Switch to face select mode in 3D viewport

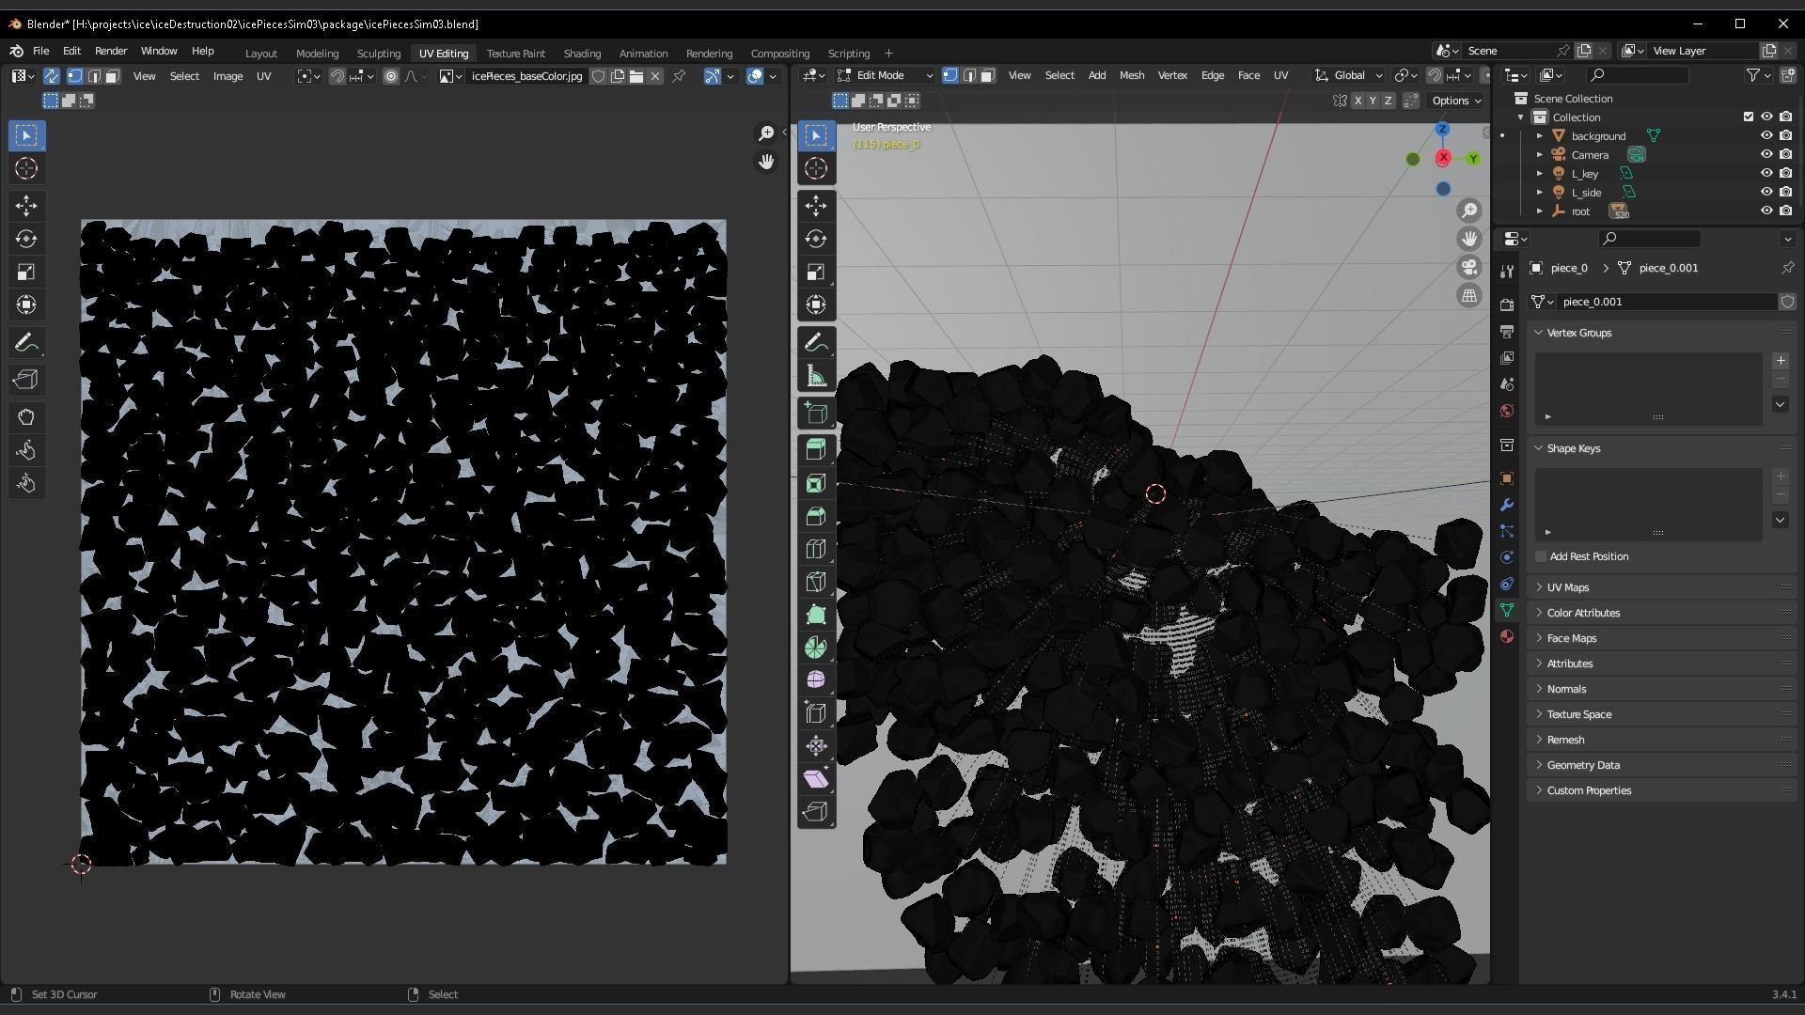pyautogui.click(x=988, y=75)
